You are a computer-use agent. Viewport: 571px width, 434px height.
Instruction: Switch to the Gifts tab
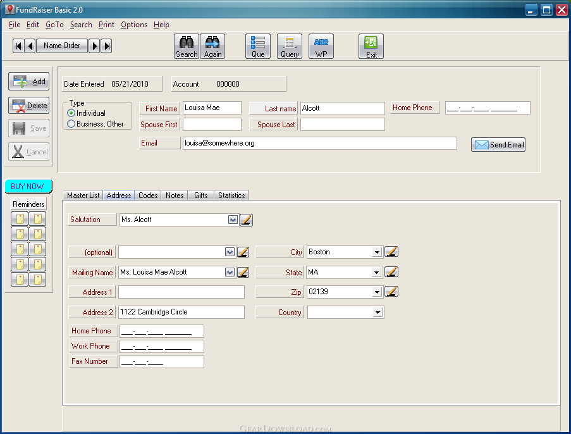pos(200,195)
